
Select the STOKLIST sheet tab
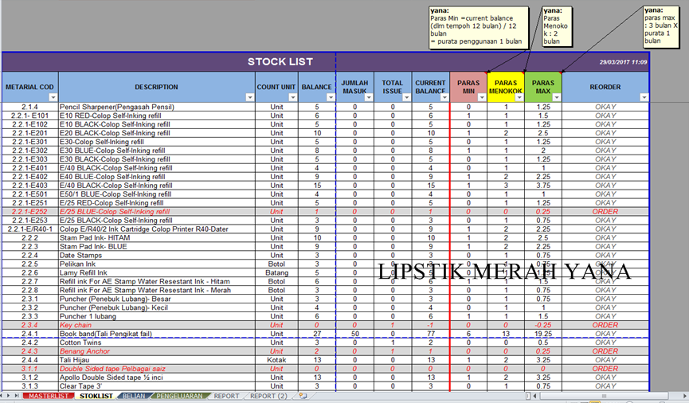click(96, 396)
